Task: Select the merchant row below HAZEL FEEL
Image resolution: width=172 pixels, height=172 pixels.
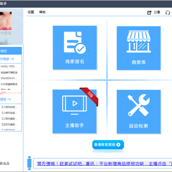Action: (9, 73)
